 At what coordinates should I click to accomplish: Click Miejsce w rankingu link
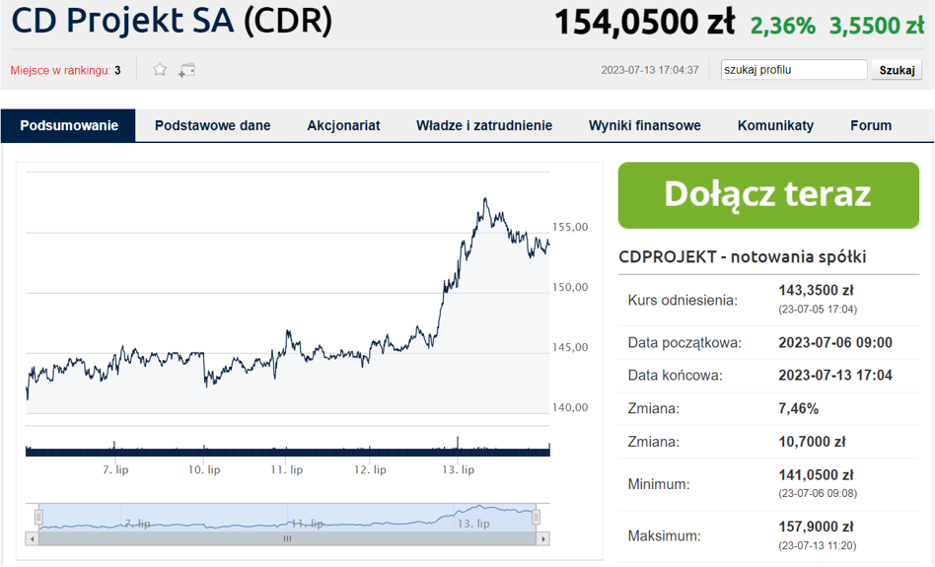click(x=60, y=70)
